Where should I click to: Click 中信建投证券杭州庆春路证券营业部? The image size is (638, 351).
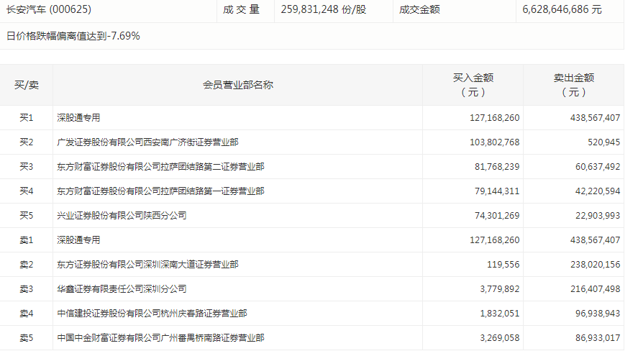click(x=152, y=314)
